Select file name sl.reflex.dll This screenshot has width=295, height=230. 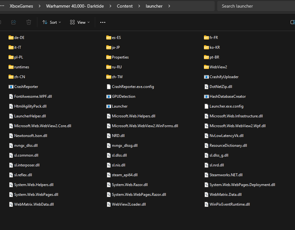tap(23, 175)
